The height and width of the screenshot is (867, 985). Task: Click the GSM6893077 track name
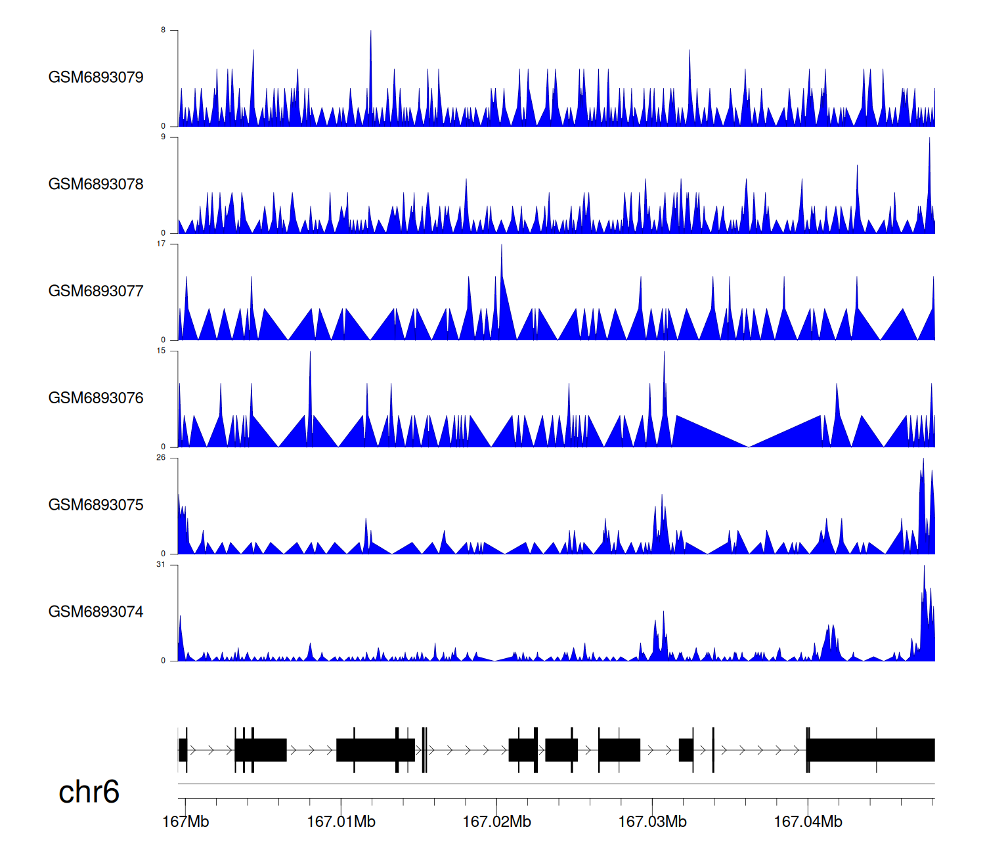96,292
